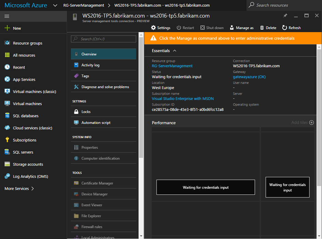The width and height of the screenshot is (322, 239).
Task: Click the Waiting for credentials input status value
Action: pos(177,77)
